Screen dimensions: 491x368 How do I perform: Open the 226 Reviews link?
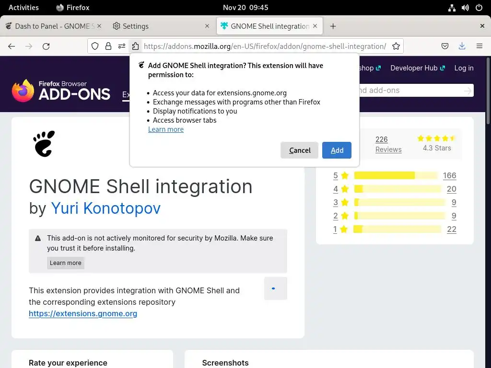[x=388, y=144]
